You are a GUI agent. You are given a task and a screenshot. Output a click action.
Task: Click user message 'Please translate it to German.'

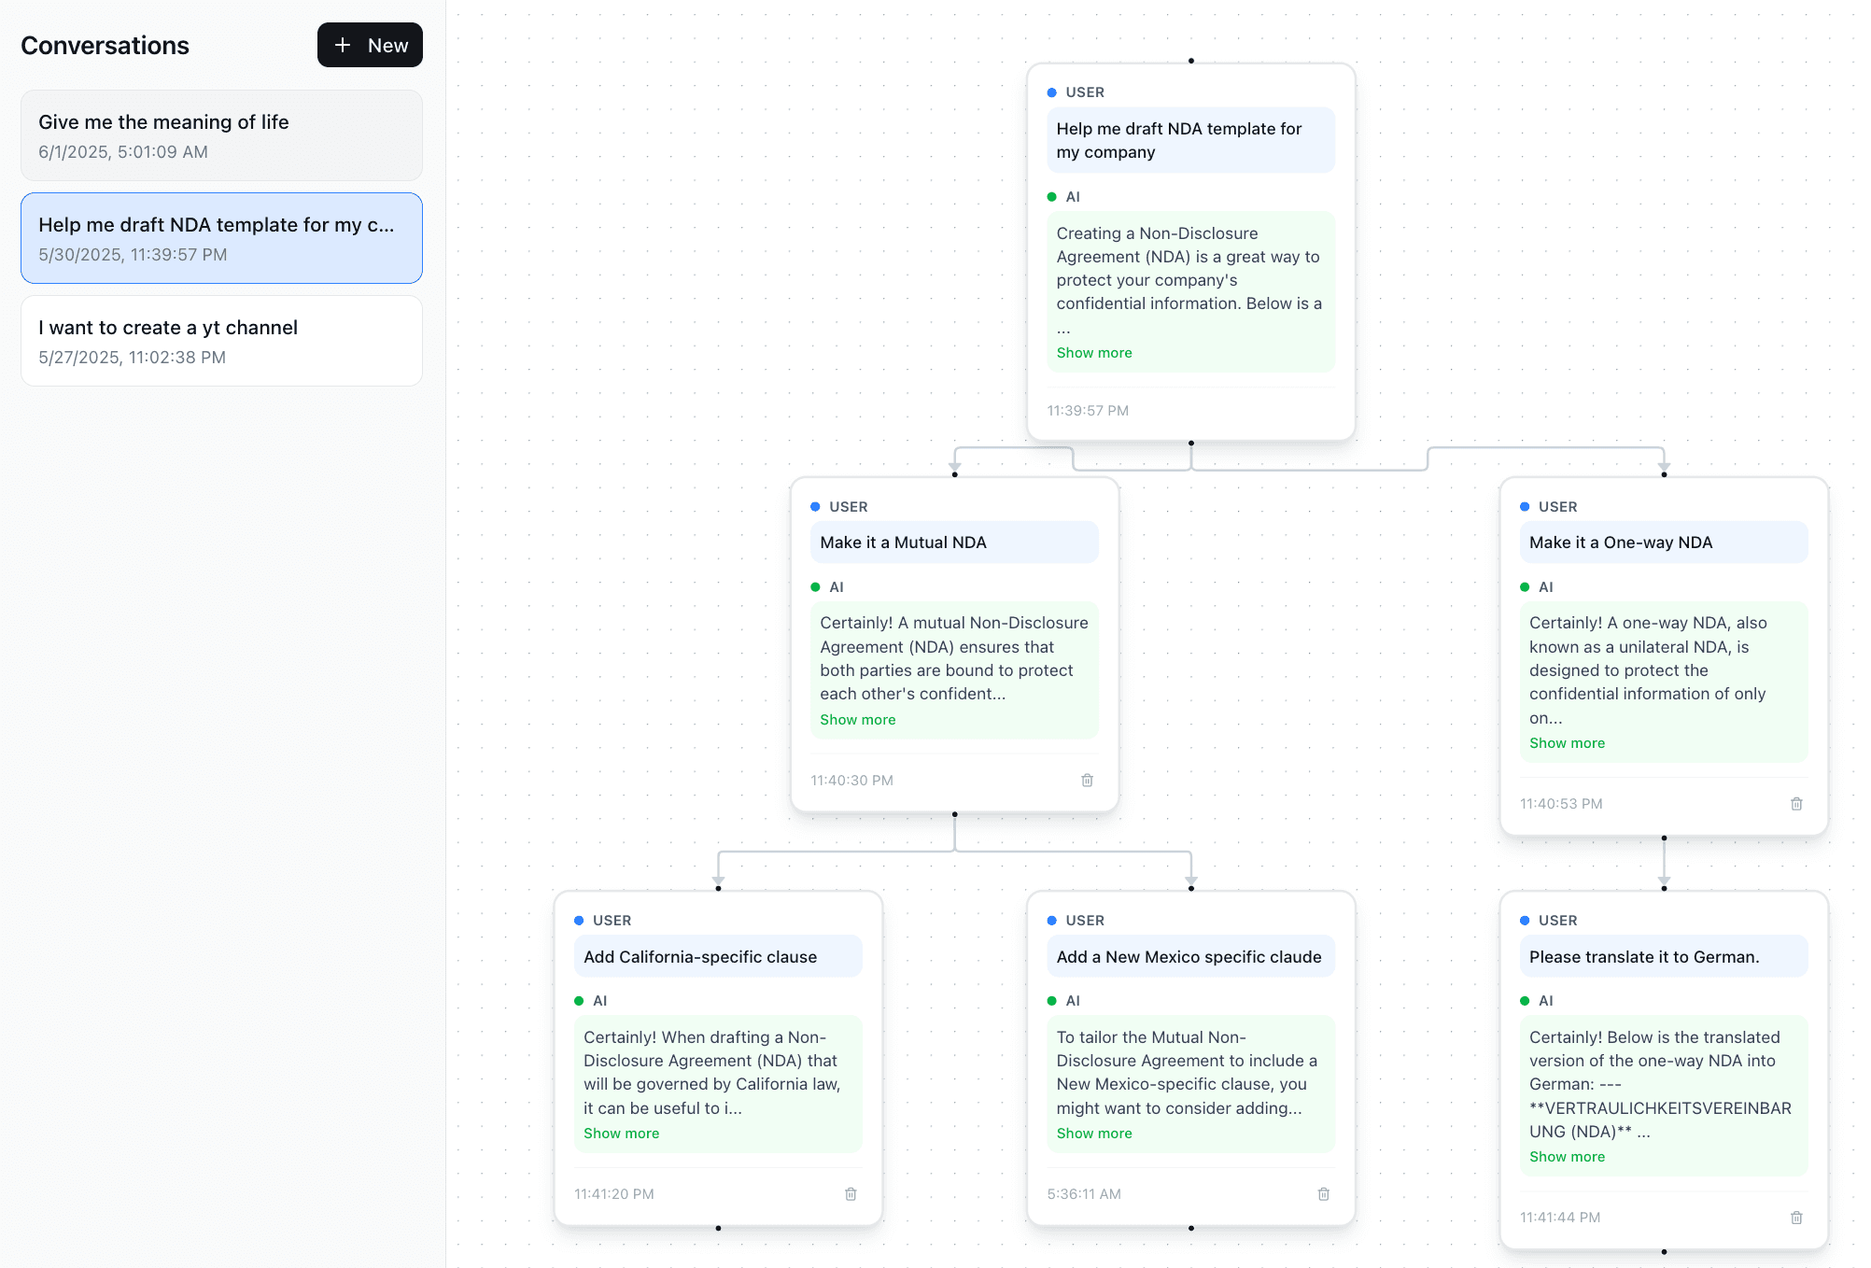coord(1664,956)
